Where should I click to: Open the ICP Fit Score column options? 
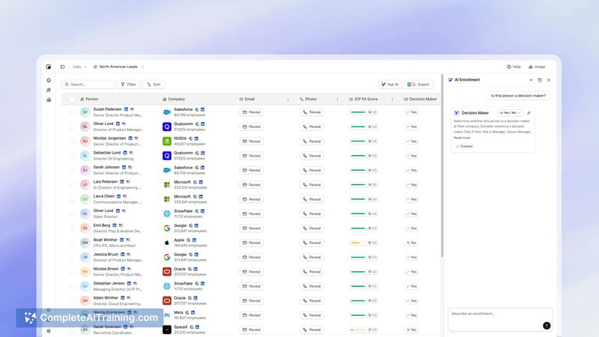(x=392, y=99)
